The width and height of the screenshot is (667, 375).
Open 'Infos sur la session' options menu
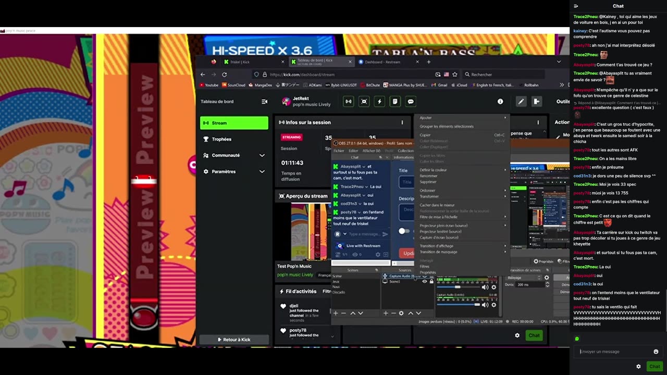coord(402,122)
